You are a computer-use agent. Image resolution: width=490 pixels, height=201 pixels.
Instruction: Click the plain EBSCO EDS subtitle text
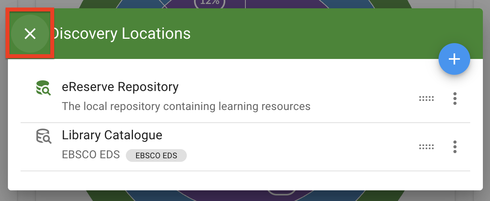(x=91, y=155)
